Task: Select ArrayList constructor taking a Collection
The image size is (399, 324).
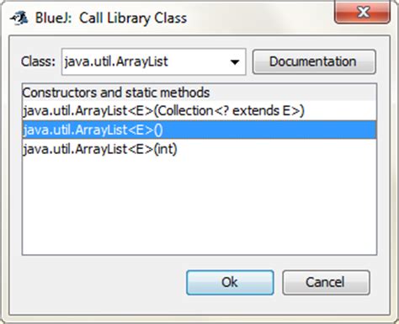Action: click(x=199, y=111)
